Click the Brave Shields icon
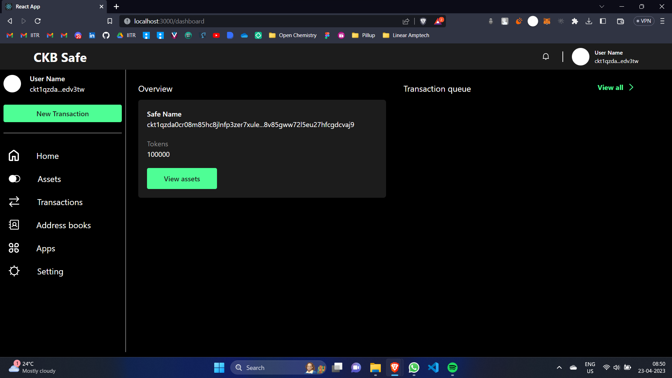Screen dimensions: 672x378 pyautogui.click(x=423, y=21)
